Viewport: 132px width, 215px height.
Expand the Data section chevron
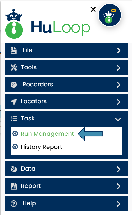tap(119, 169)
